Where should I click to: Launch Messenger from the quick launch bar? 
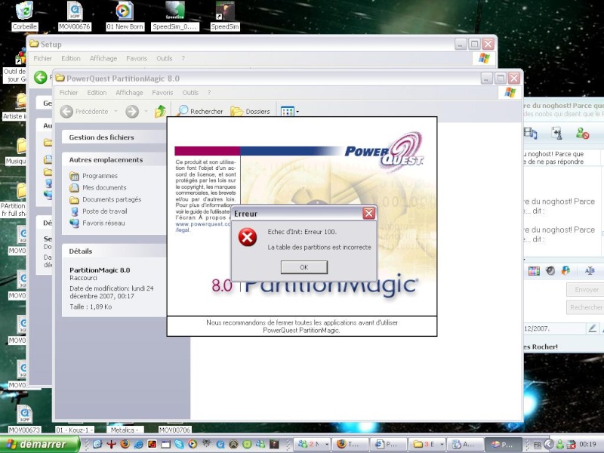point(260,444)
